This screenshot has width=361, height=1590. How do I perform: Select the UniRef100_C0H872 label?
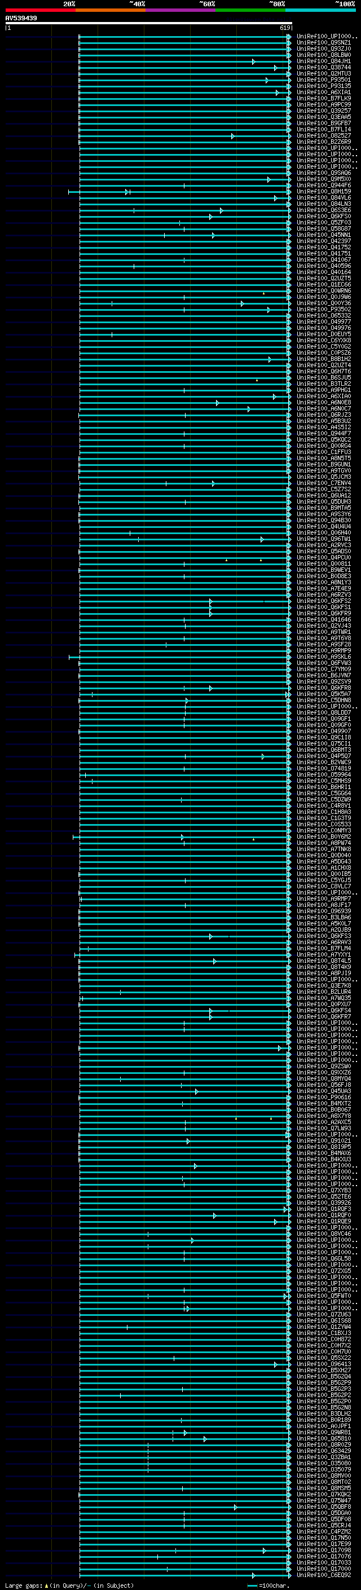coord(324,1339)
